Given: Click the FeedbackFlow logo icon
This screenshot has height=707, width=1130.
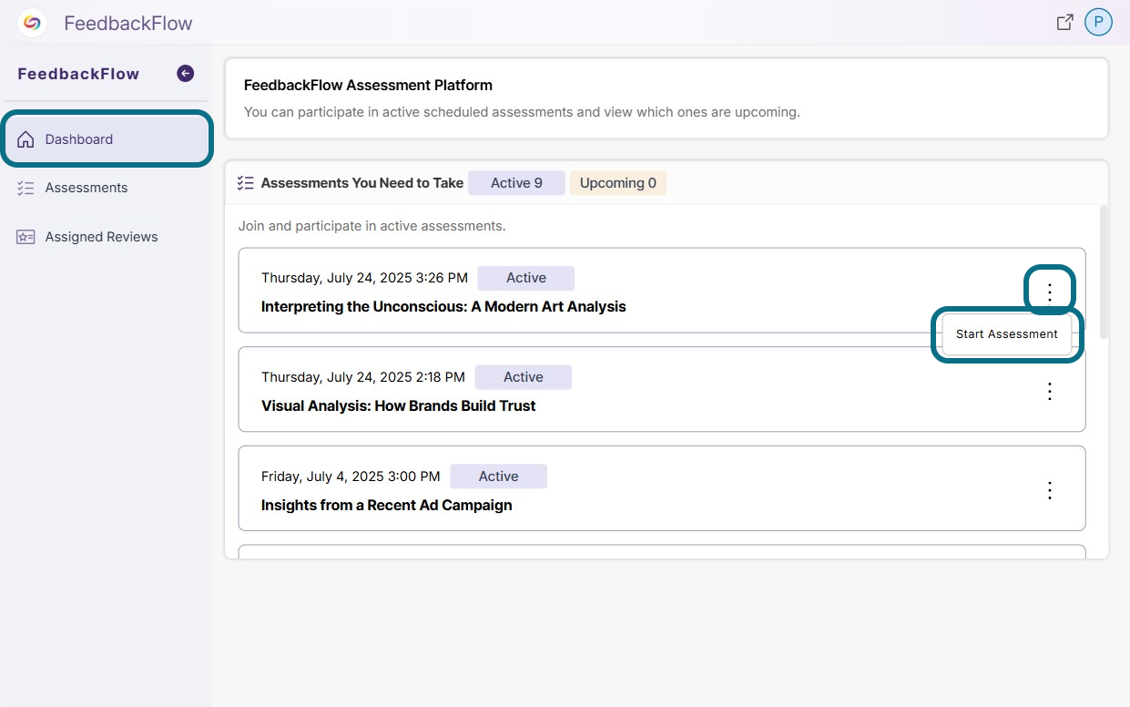Looking at the screenshot, I should pos(32,23).
